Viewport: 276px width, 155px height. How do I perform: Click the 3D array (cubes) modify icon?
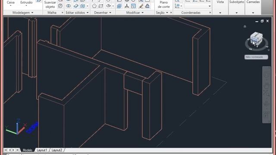(x=119, y=6)
